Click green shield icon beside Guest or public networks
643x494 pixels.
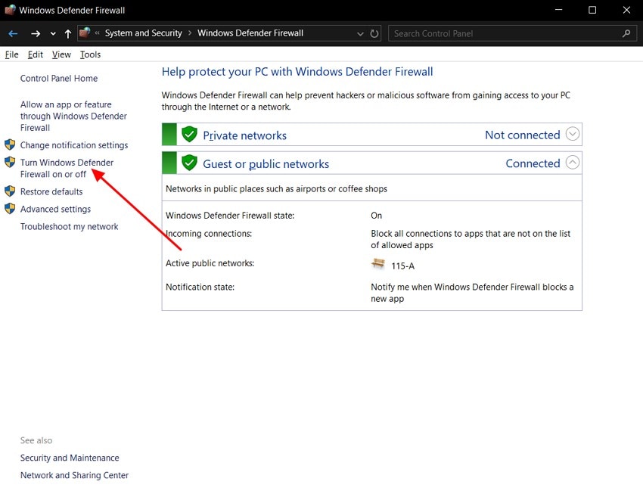coord(189,163)
